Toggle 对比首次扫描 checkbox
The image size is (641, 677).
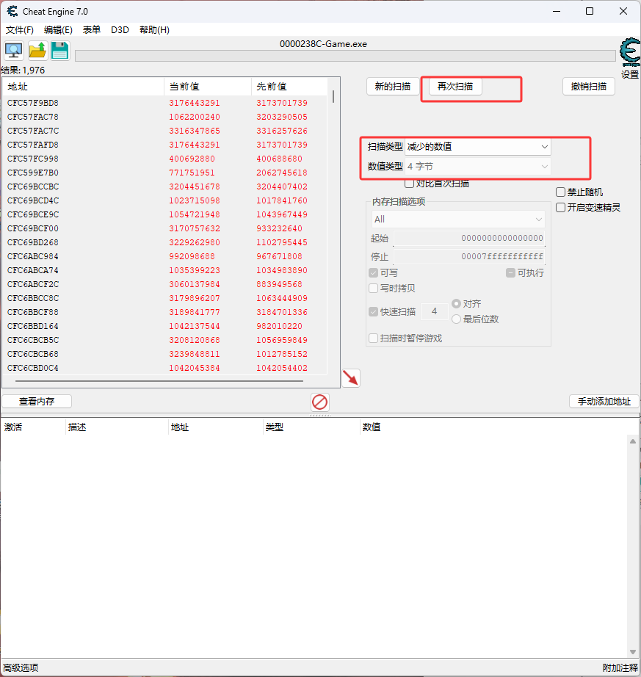coord(409,184)
